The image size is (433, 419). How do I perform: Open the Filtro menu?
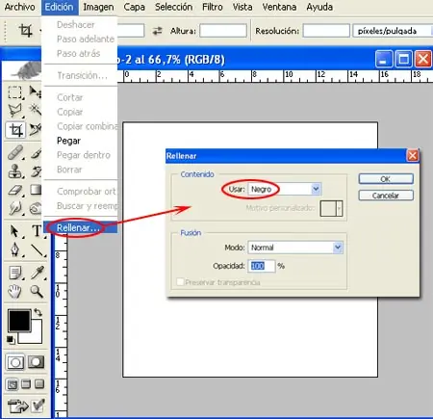[213, 7]
